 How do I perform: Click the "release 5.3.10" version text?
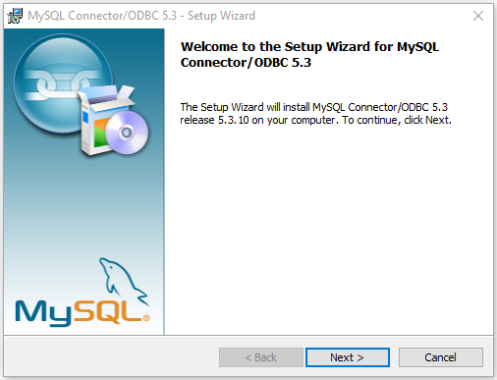click(x=215, y=120)
